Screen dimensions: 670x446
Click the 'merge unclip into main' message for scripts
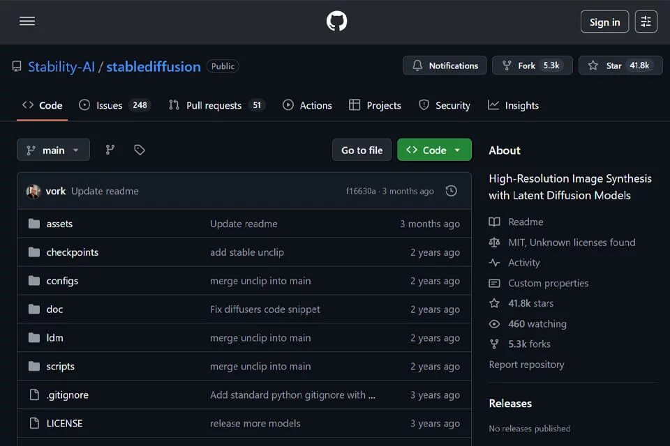pos(260,367)
